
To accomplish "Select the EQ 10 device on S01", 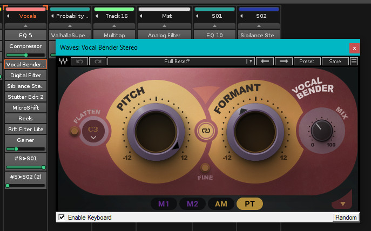I will pos(214,35).
